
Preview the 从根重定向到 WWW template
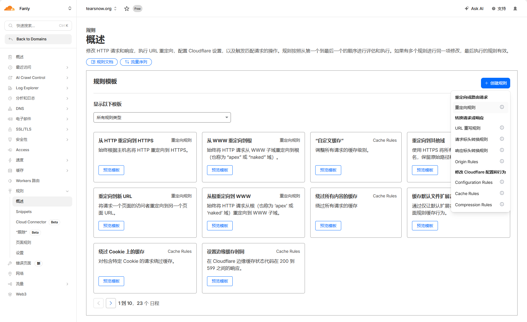click(x=220, y=226)
